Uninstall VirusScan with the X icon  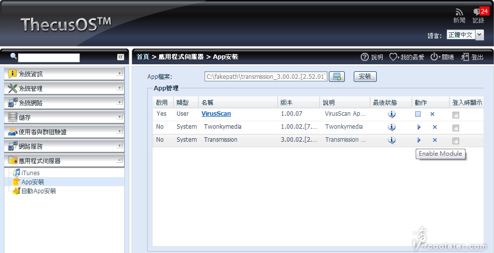point(432,114)
